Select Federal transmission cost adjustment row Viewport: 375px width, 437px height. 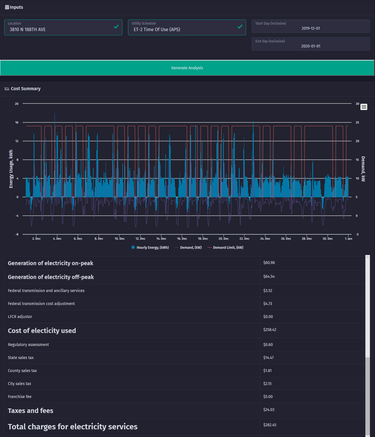click(x=185, y=304)
